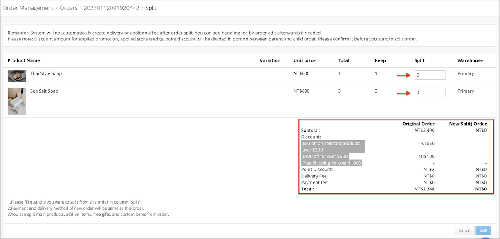
Task: Click the Delivery Fee label
Action: (x=315, y=176)
